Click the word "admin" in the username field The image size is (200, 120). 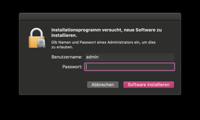click(x=92, y=57)
